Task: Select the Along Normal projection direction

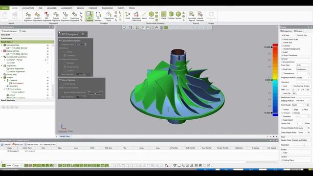Action: click(x=65, y=67)
